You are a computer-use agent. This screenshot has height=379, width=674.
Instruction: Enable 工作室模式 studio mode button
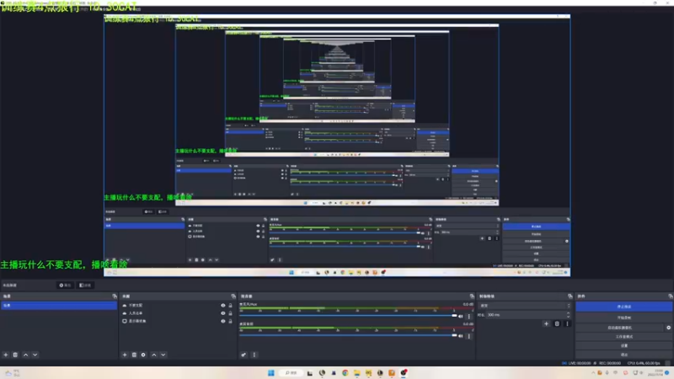pos(623,336)
